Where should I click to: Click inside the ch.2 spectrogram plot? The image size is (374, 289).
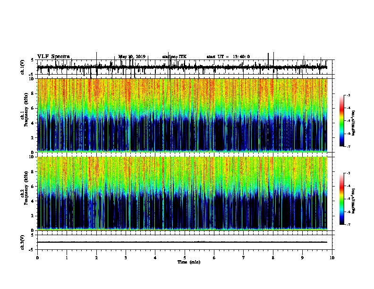pos(182,194)
